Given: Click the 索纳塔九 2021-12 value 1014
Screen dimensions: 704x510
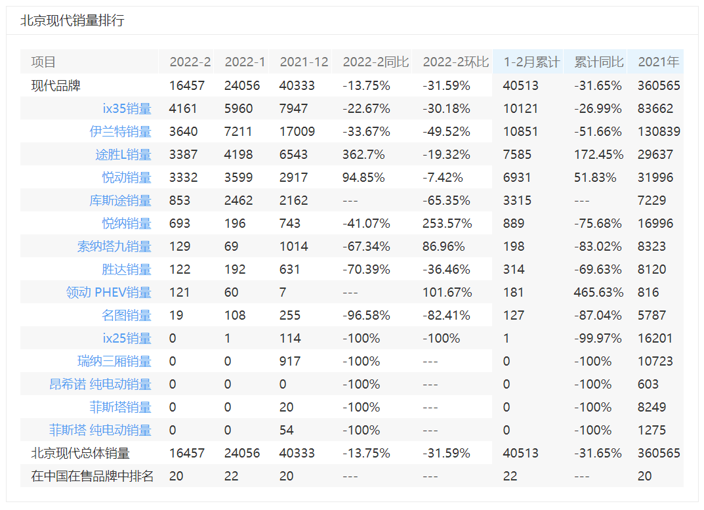Looking at the screenshot, I should tap(293, 246).
